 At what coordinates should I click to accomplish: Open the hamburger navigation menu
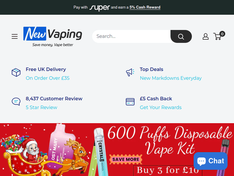pos(15,36)
